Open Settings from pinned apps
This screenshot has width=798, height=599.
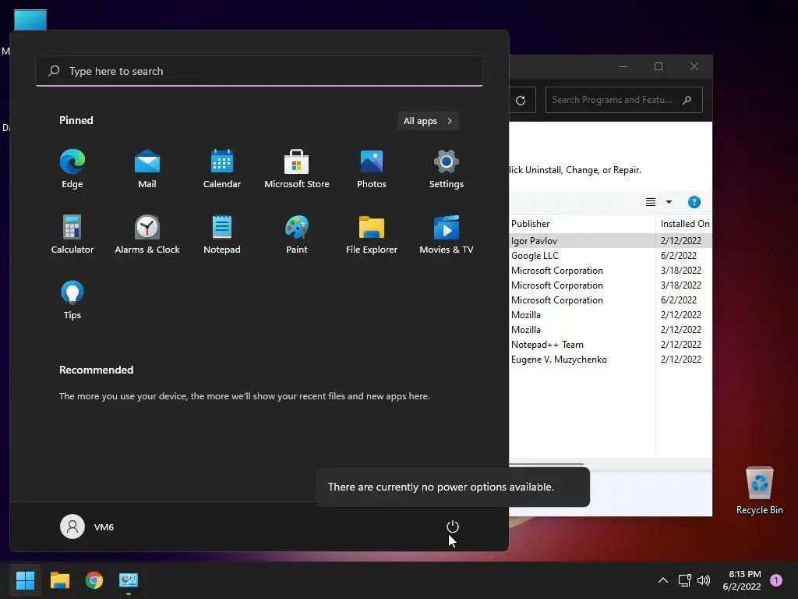click(x=447, y=169)
